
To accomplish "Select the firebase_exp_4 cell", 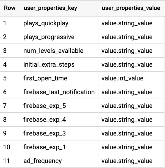I will click(x=59, y=120).
